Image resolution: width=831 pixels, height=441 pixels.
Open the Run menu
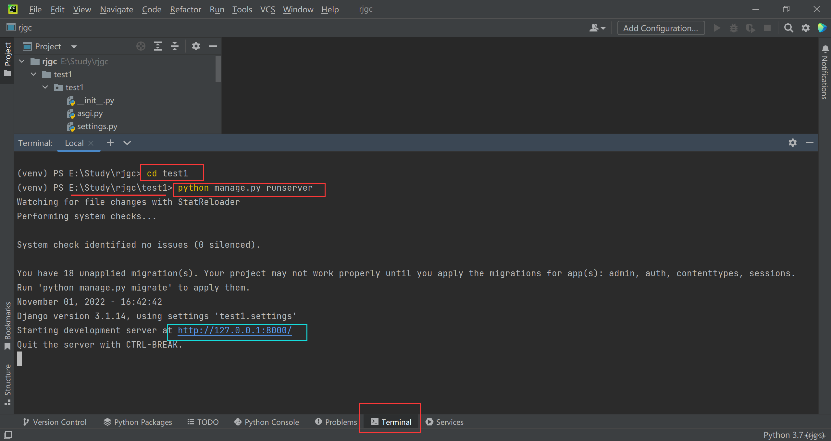coord(217,9)
